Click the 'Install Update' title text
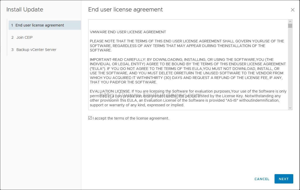The width and height of the screenshot is (300, 190). coord(25,9)
